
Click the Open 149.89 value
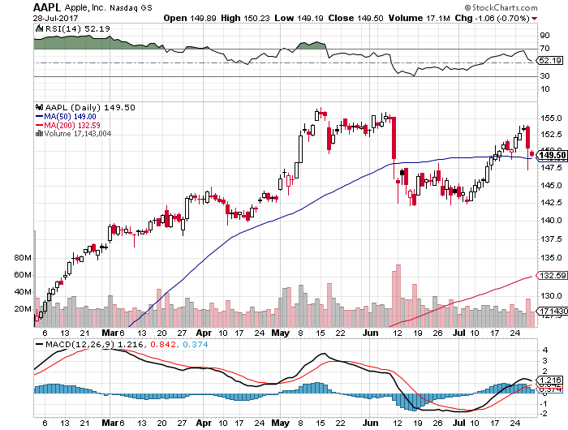click(x=190, y=18)
